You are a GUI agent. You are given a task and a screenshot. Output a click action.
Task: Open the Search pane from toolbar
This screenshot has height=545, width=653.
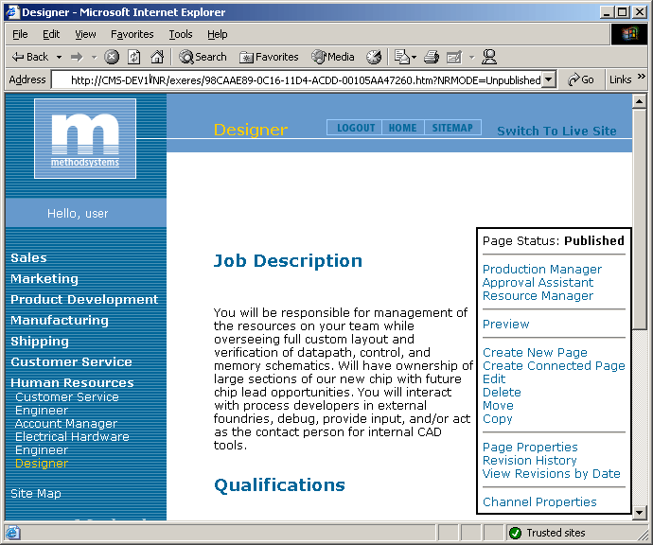203,57
